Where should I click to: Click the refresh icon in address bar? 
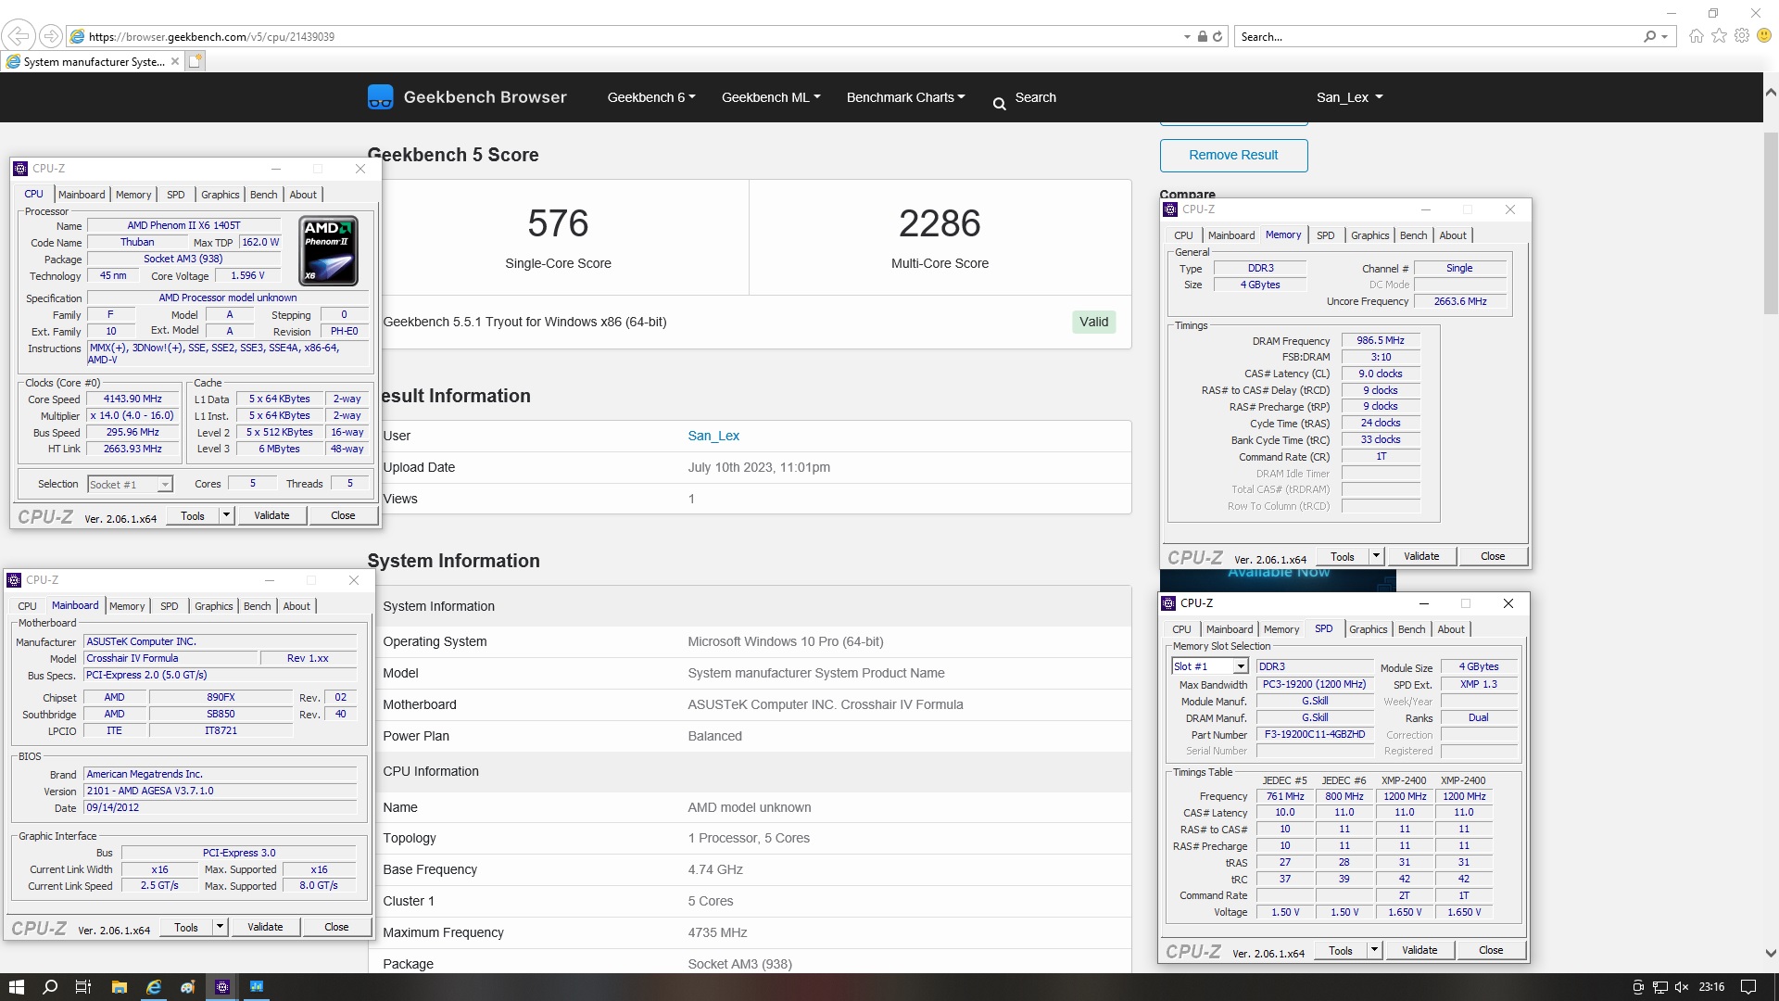(1218, 37)
